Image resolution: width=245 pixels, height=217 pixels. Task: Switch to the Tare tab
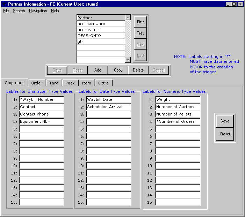(53, 83)
